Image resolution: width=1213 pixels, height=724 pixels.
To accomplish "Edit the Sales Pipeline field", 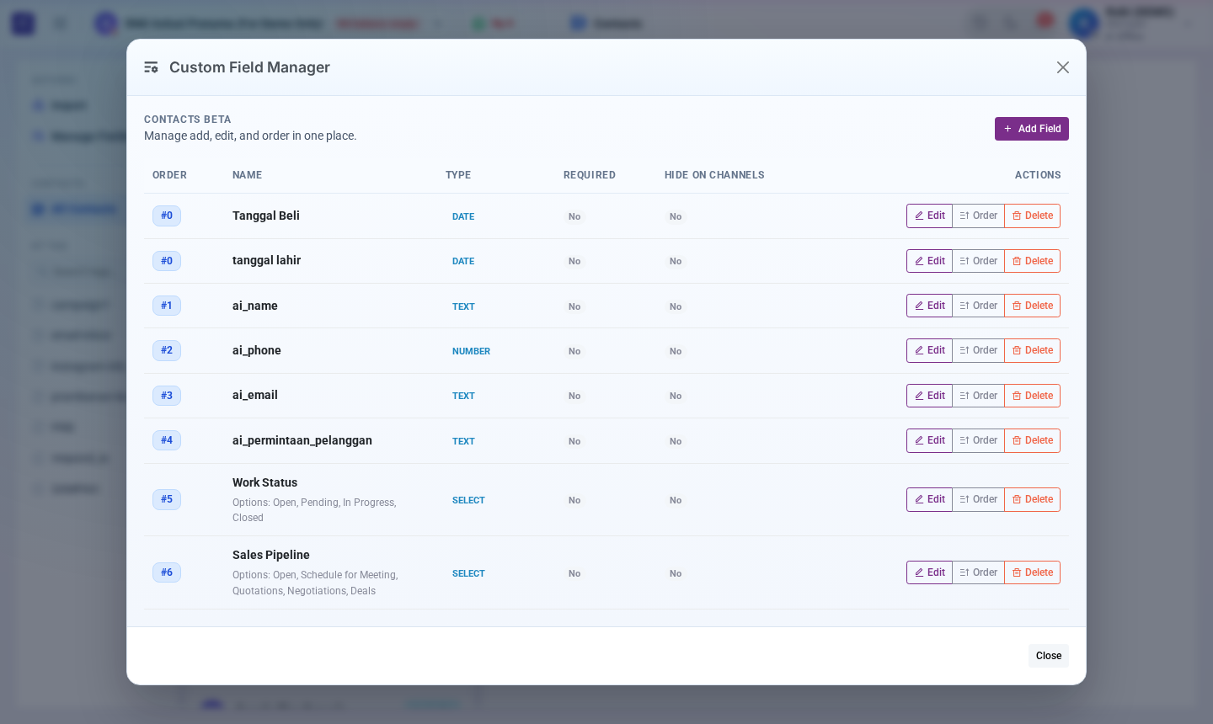I will click(929, 572).
